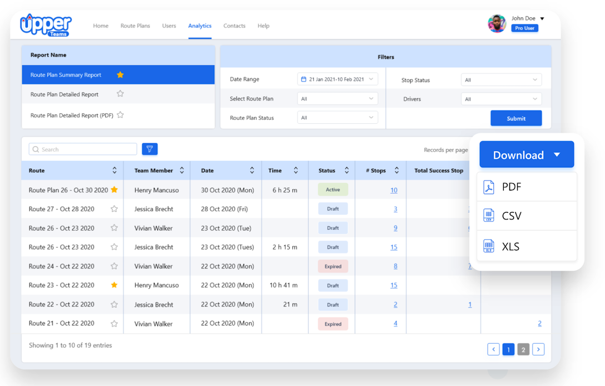Open John Doe profile avatar
Viewport: 605px width, 386px height.
[x=497, y=23]
